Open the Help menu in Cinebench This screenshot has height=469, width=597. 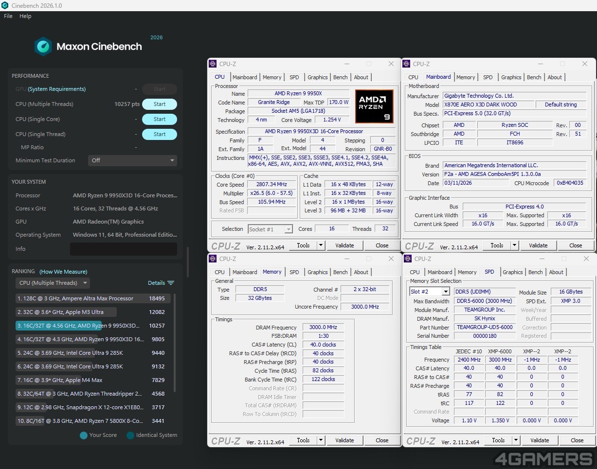pos(25,16)
